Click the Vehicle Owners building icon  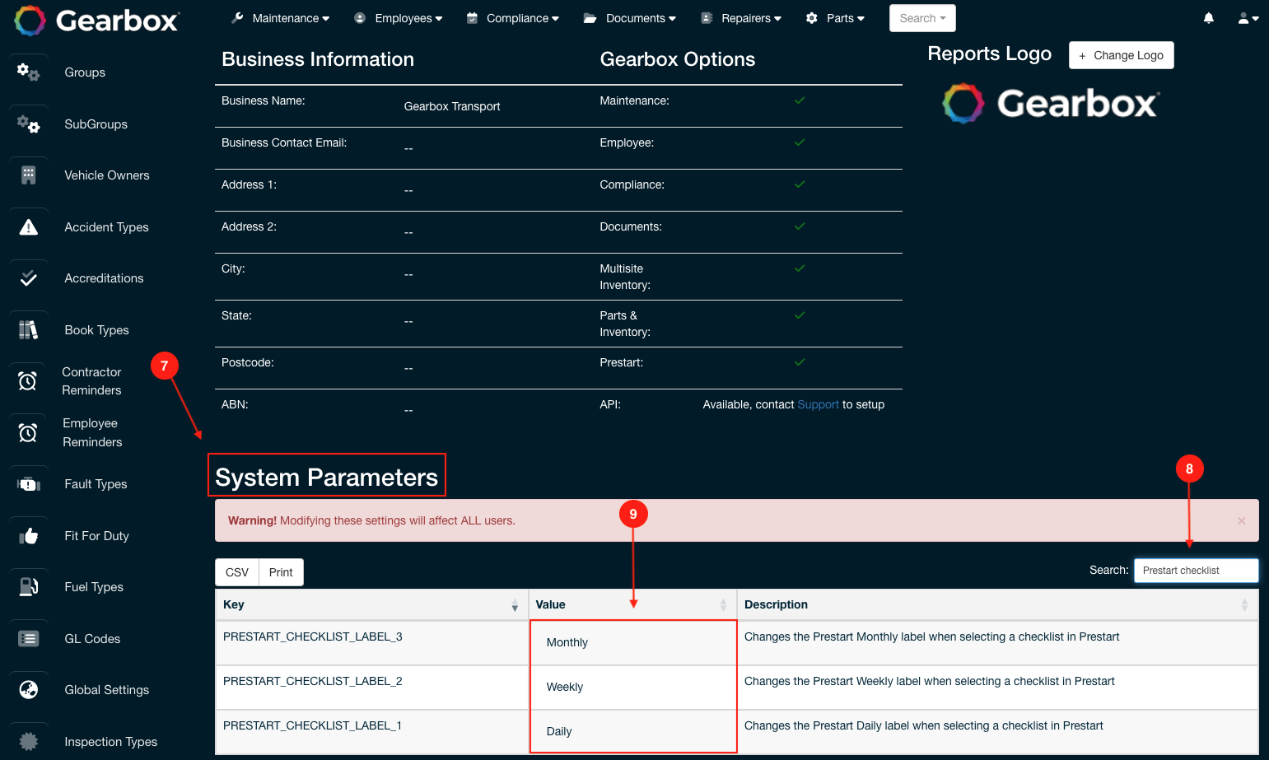coord(29,175)
